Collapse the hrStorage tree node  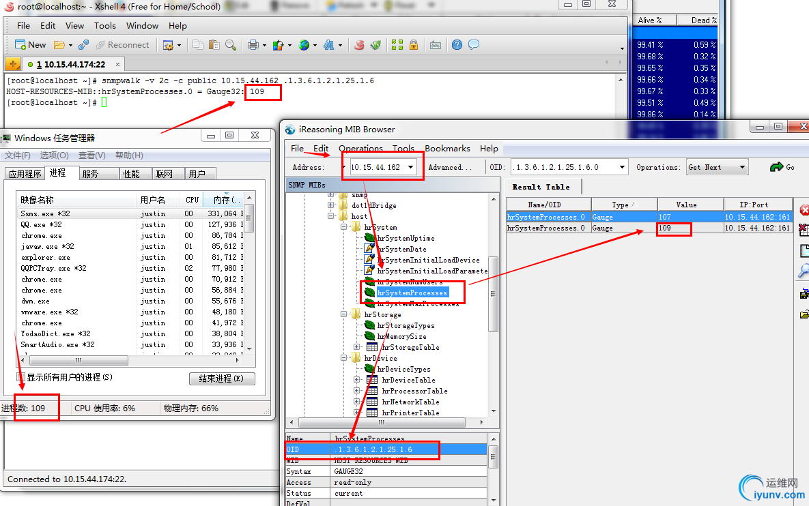pyautogui.click(x=344, y=314)
